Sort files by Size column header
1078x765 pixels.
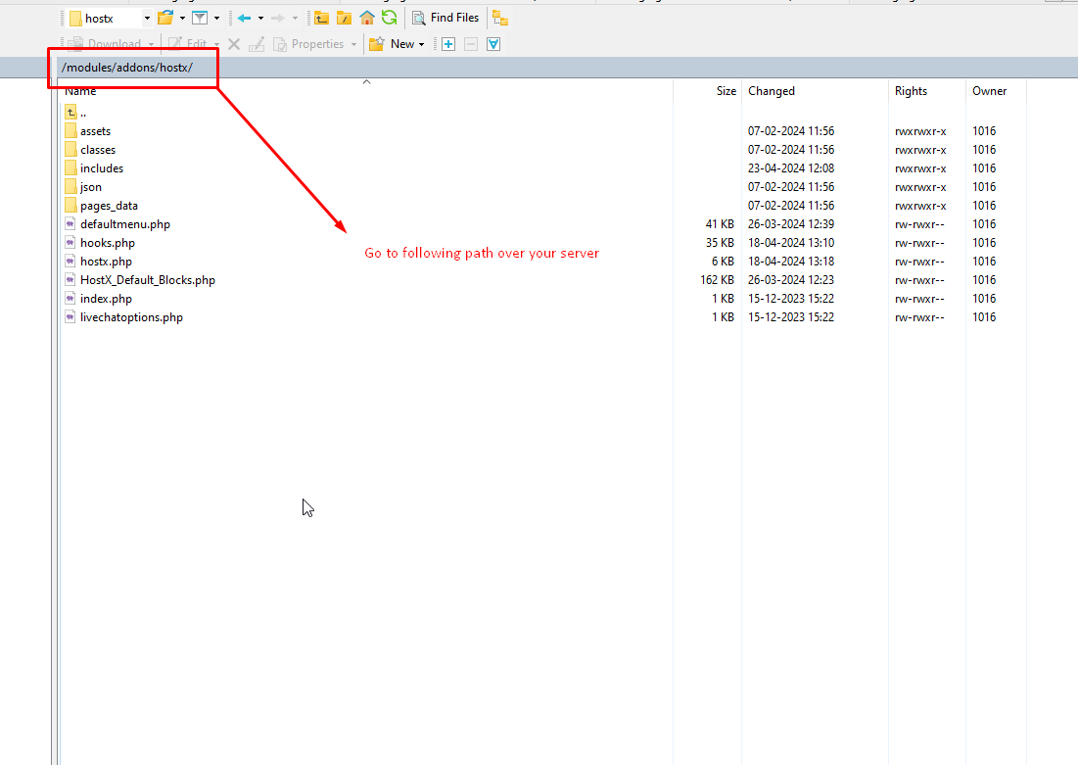coord(726,91)
